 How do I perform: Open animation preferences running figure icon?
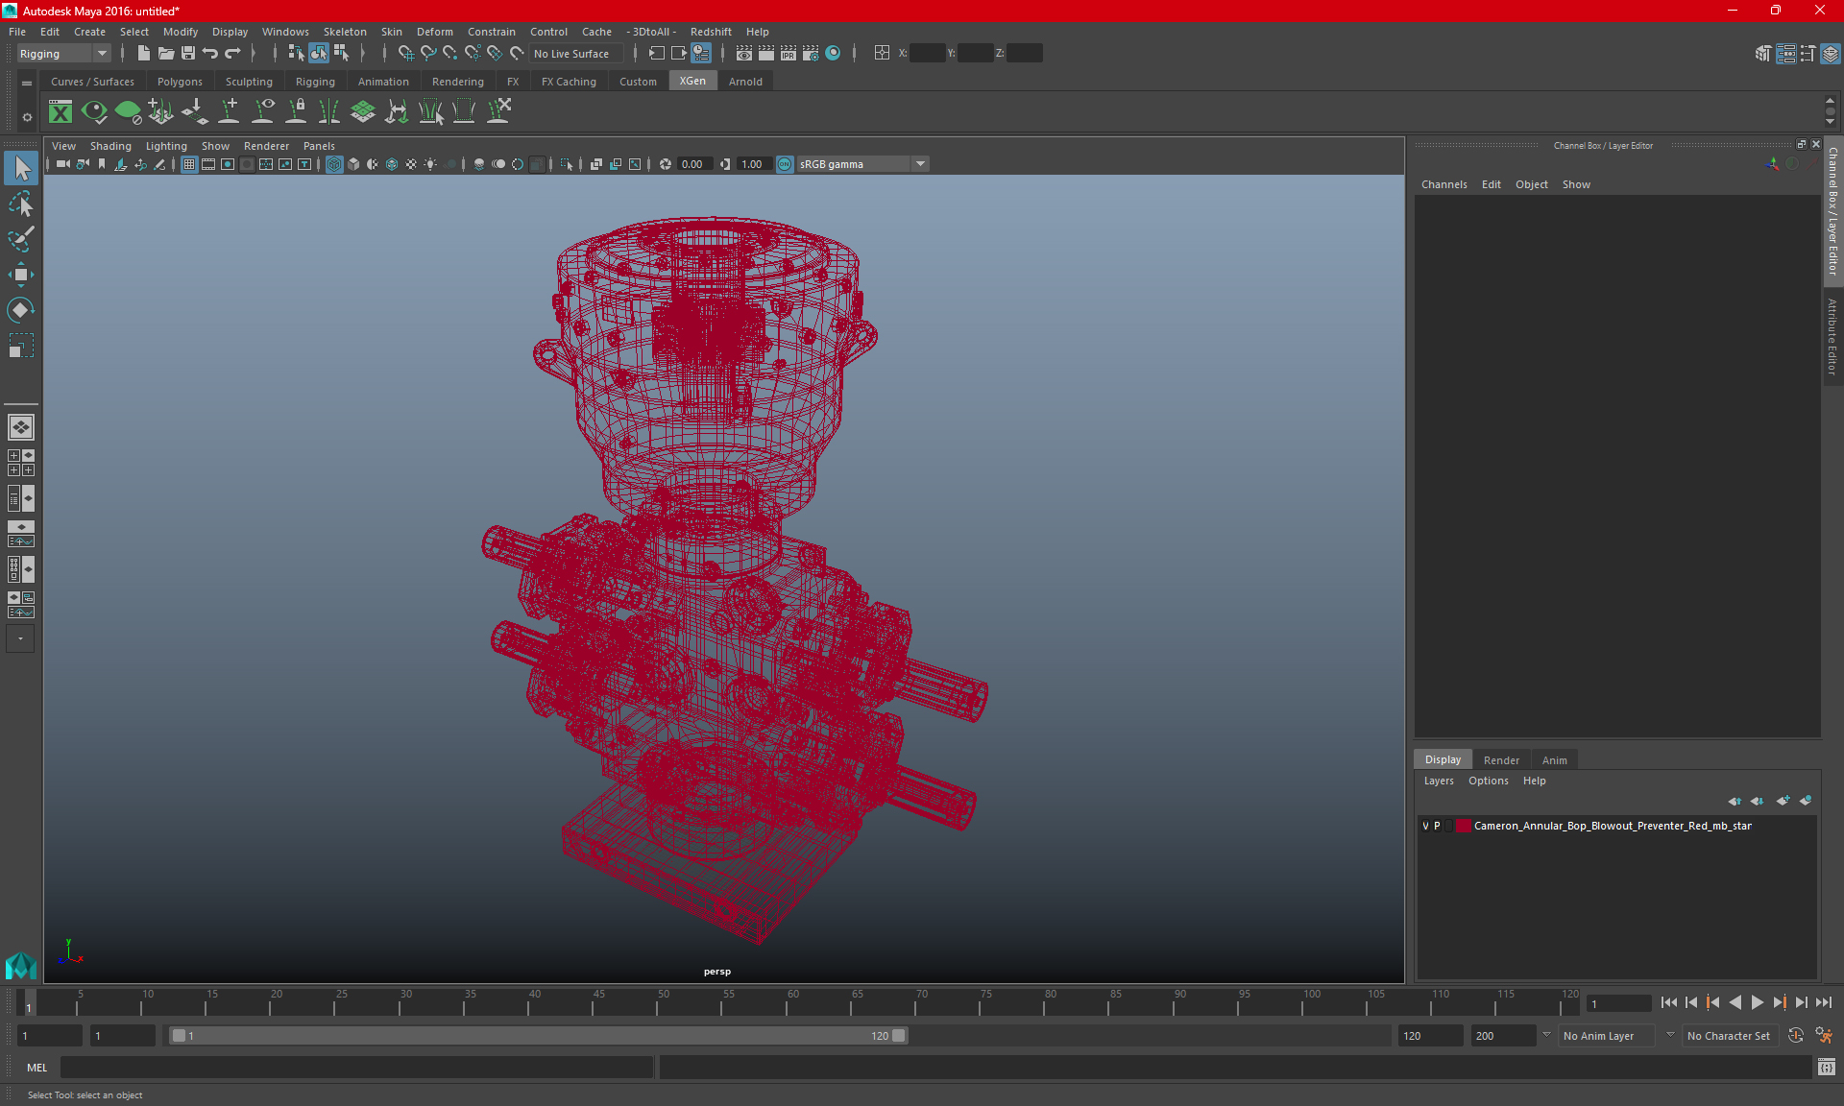point(1824,1036)
